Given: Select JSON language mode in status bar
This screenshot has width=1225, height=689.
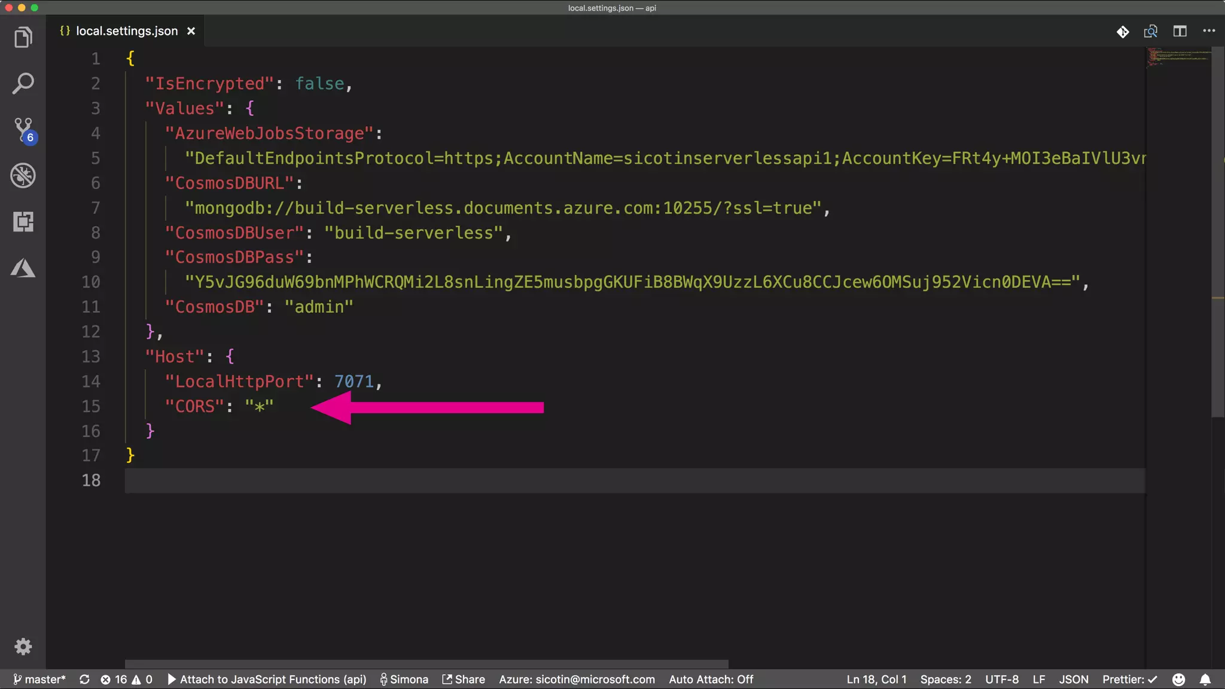Looking at the screenshot, I should point(1073,679).
